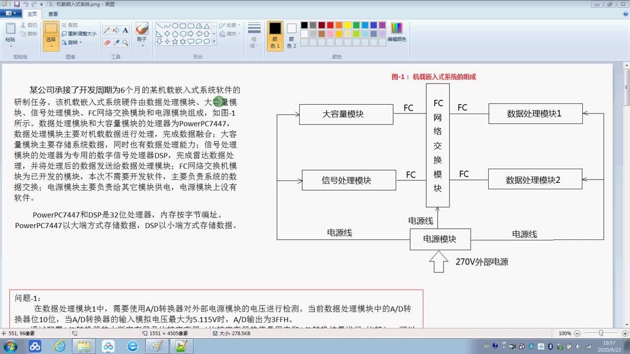The height and width of the screenshot is (354, 630).
Task: Select the Pencil tool
Action: pyautogui.click(x=107, y=30)
